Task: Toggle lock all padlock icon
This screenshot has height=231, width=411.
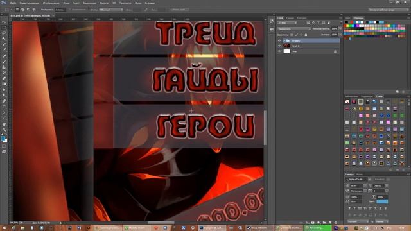Action: pos(306,35)
